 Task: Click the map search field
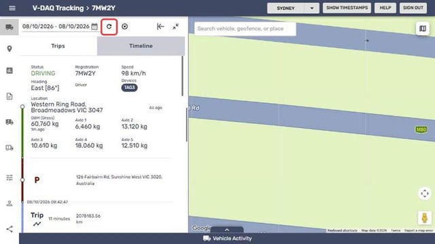tap(245, 28)
